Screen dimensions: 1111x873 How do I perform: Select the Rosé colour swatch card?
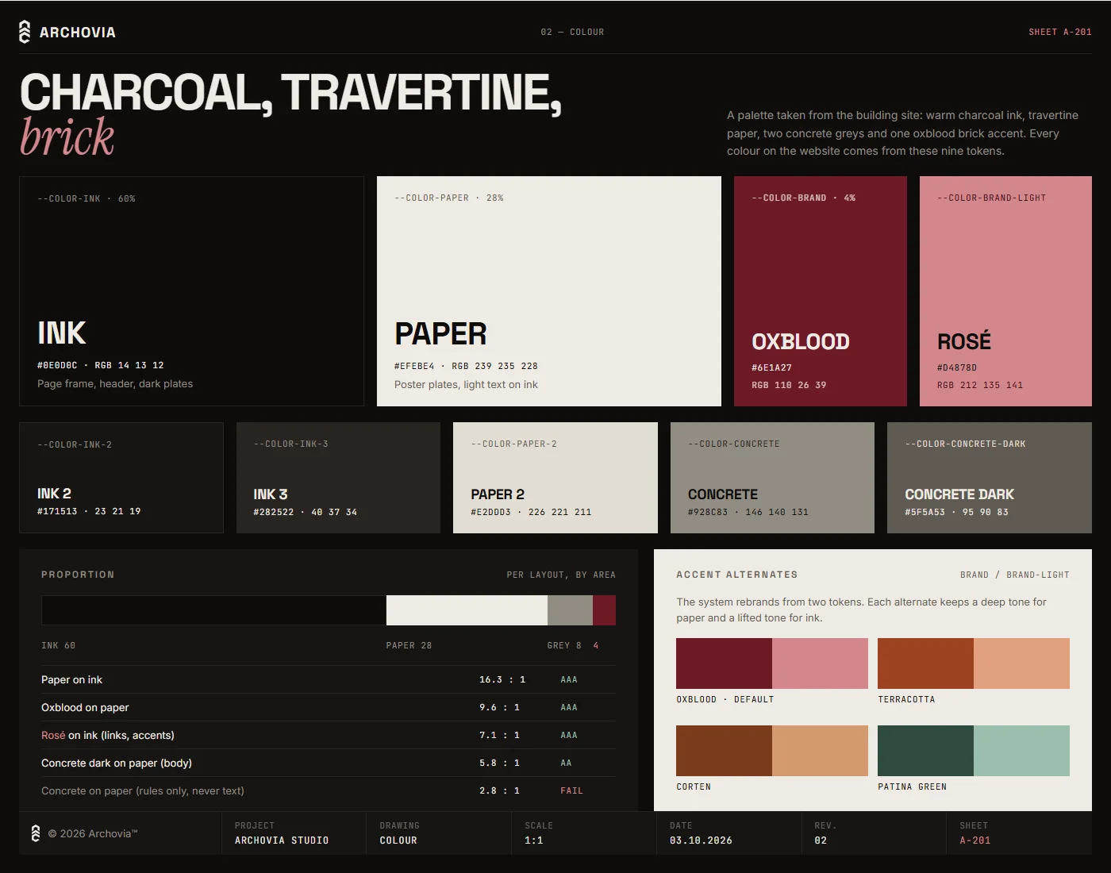coord(1005,291)
